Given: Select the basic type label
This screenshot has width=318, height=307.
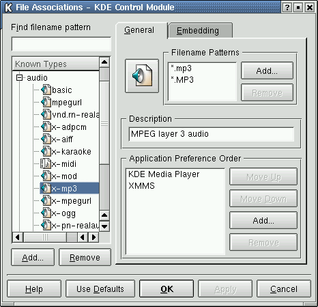Looking at the screenshot, I should (x=62, y=90).
